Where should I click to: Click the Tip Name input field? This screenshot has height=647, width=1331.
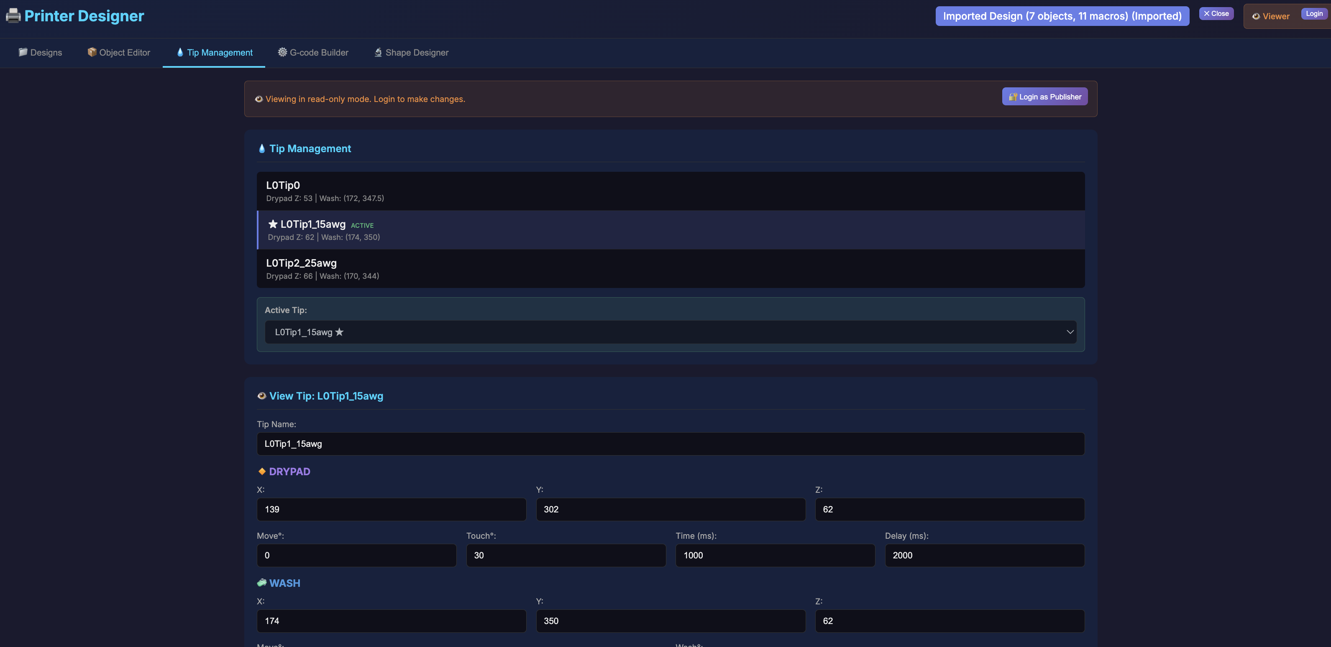pyautogui.click(x=670, y=443)
